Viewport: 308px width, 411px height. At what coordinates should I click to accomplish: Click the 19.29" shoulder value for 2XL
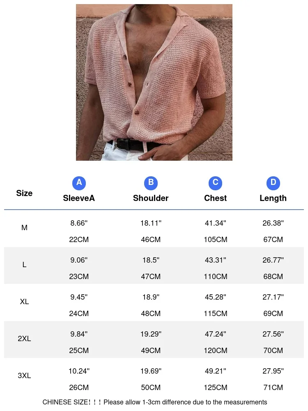click(151, 334)
